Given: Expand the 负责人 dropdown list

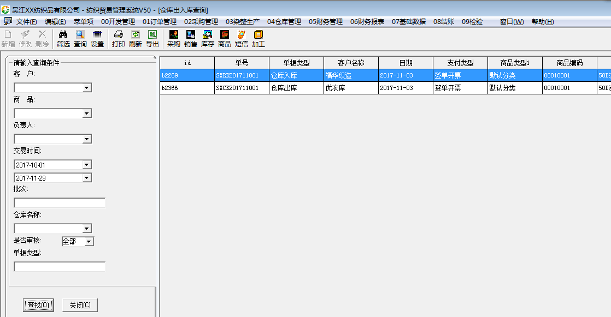Looking at the screenshot, I should coord(87,139).
